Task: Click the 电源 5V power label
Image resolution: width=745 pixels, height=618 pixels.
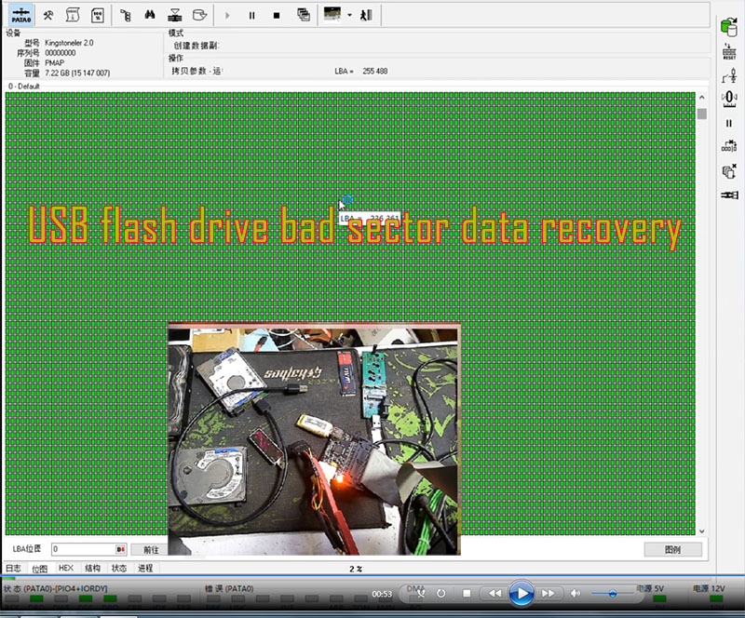Action: [x=650, y=588]
